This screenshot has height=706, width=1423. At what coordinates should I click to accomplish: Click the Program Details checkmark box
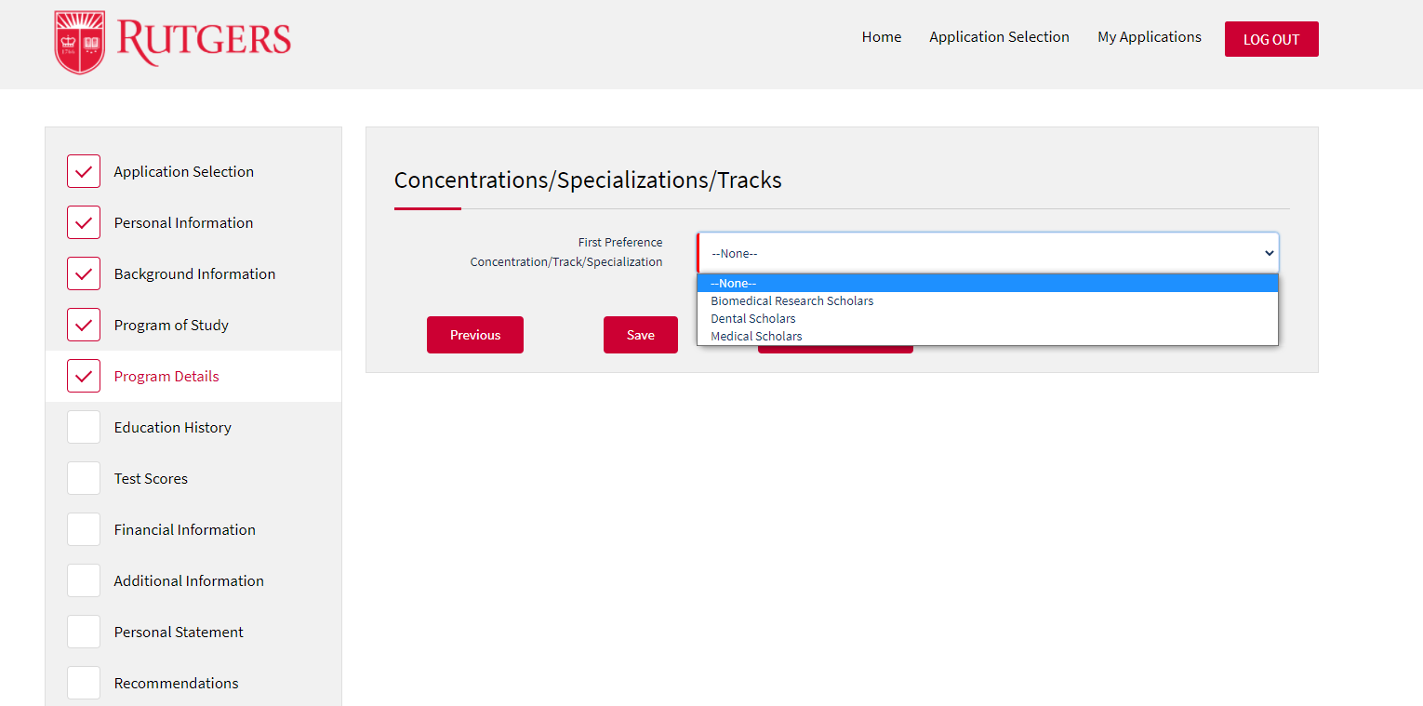click(x=84, y=376)
